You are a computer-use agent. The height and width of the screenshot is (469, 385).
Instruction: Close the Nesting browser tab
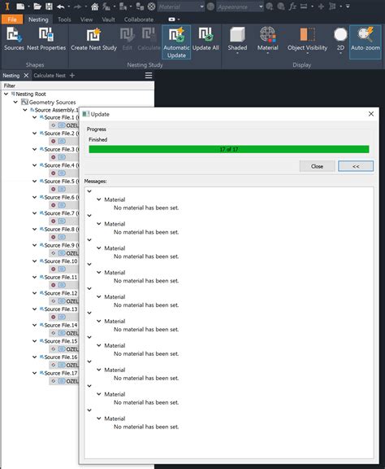(x=26, y=76)
